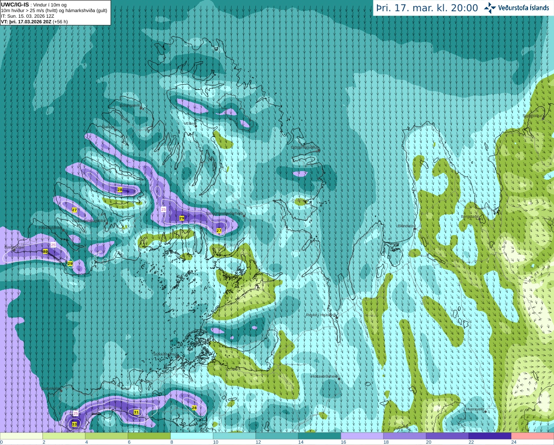This screenshot has height=445, width=554.
Task: Click the Veðurstofa Íslands logo
Action: [516, 8]
